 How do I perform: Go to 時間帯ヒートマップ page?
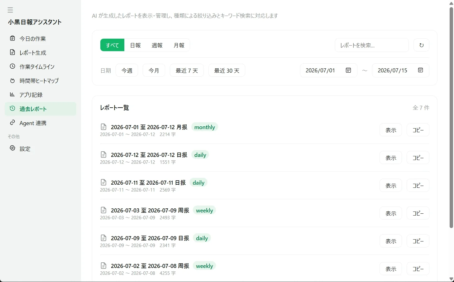coord(41,81)
